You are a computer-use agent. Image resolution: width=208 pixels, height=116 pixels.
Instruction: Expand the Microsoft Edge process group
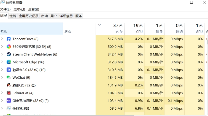(x=2, y=62)
